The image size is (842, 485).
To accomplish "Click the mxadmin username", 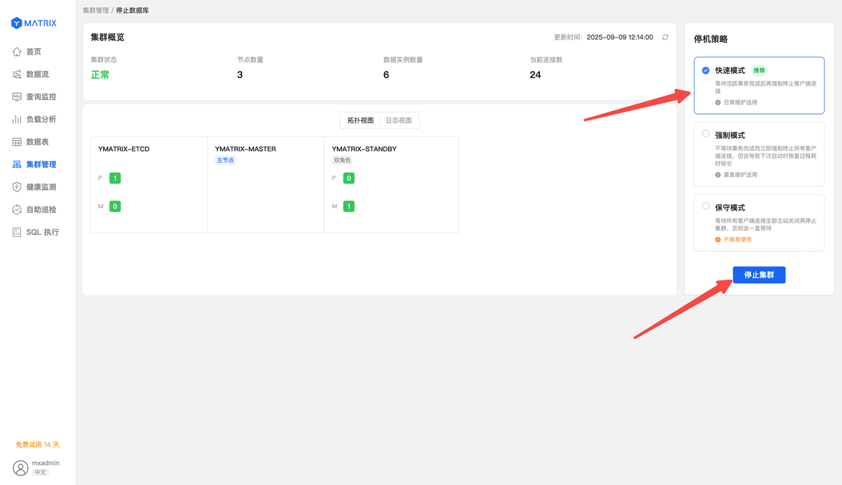I will (45, 463).
